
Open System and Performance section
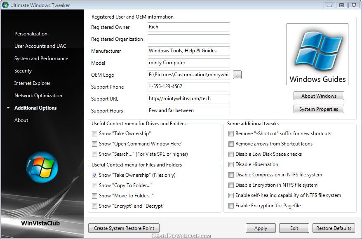41,59
